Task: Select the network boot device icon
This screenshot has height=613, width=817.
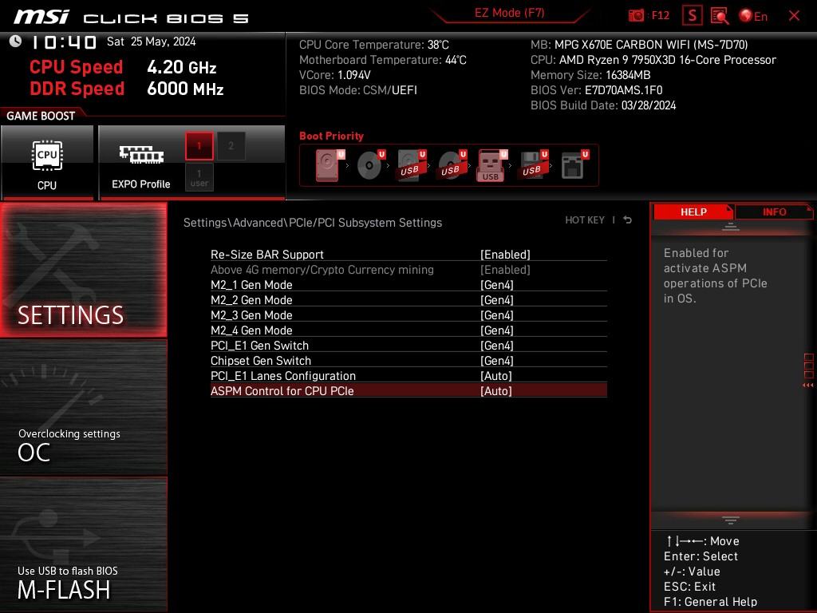Action: (574, 164)
